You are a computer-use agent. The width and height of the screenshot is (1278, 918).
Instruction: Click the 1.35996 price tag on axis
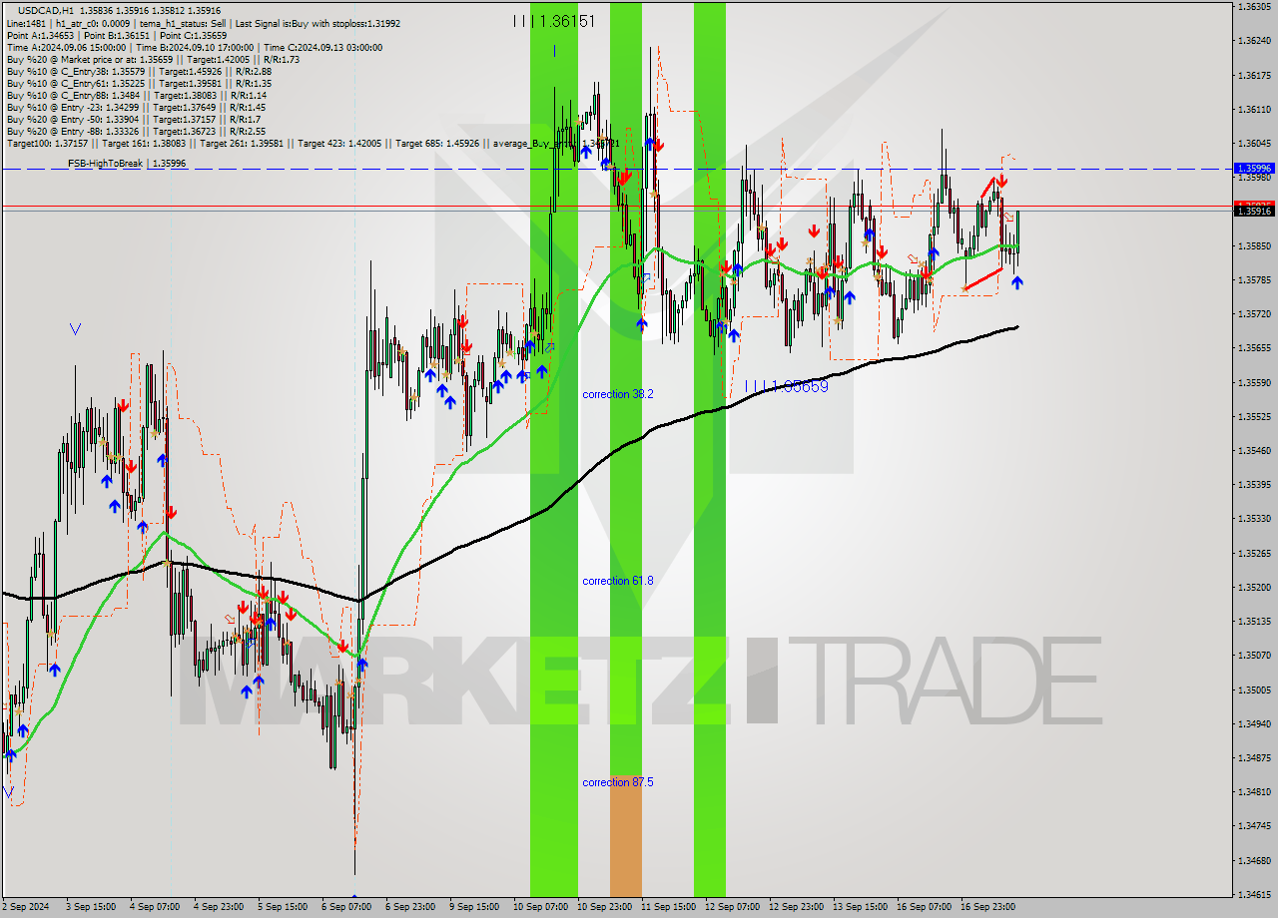tap(1254, 169)
